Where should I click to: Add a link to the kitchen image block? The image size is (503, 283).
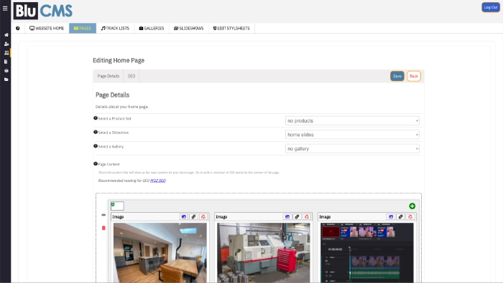pos(193,217)
